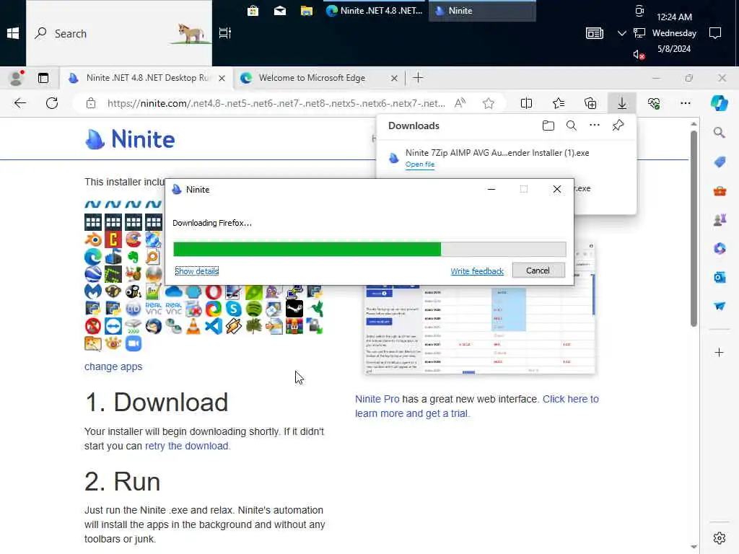Screen dimensions: 739x554
Task: Go back to previous page
Action: pos(19,103)
